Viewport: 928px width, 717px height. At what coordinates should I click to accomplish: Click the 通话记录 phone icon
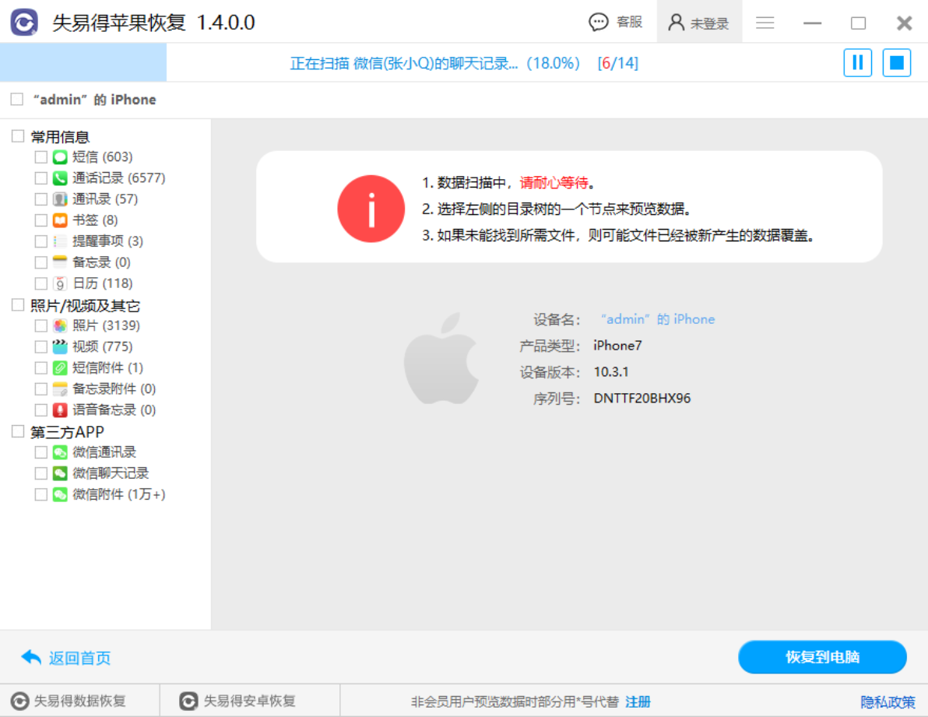point(60,178)
